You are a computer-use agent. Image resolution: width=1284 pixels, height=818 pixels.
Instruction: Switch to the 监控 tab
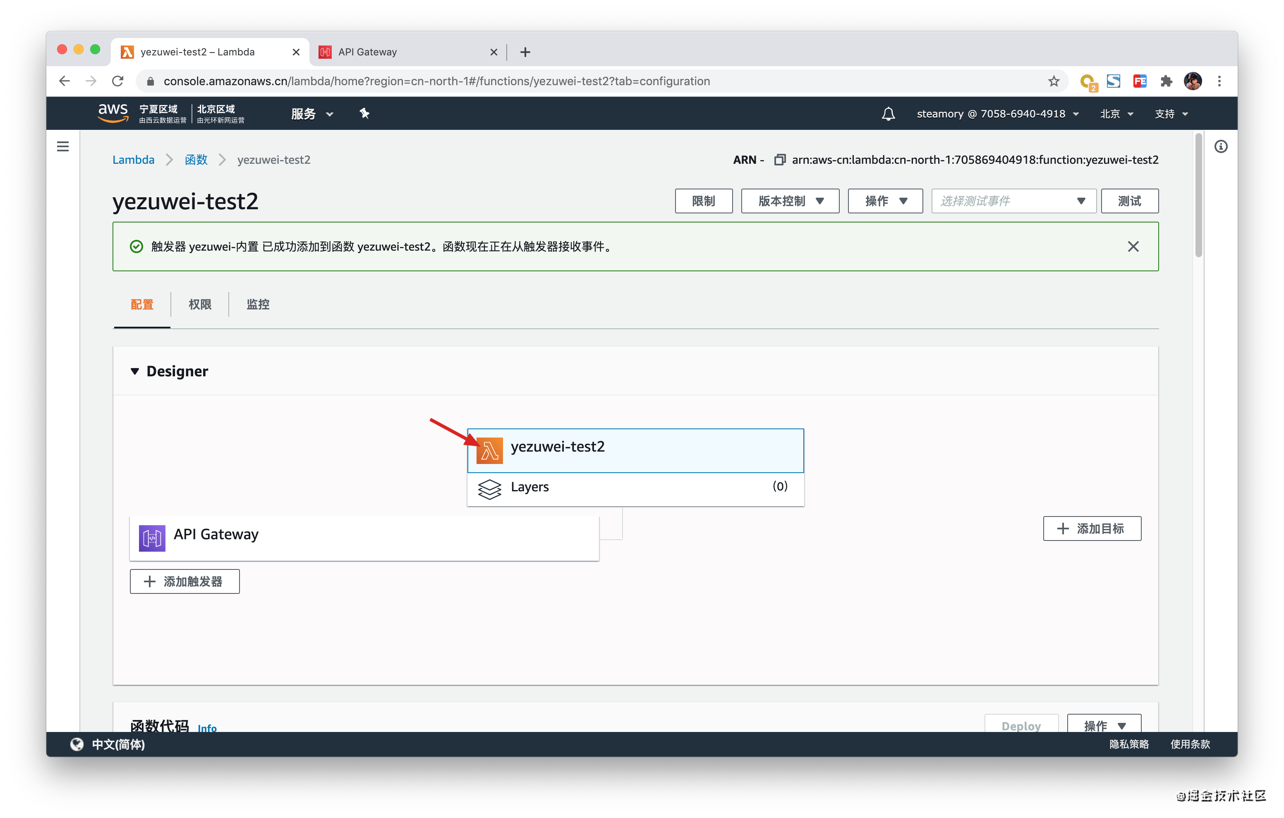pyautogui.click(x=258, y=304)
